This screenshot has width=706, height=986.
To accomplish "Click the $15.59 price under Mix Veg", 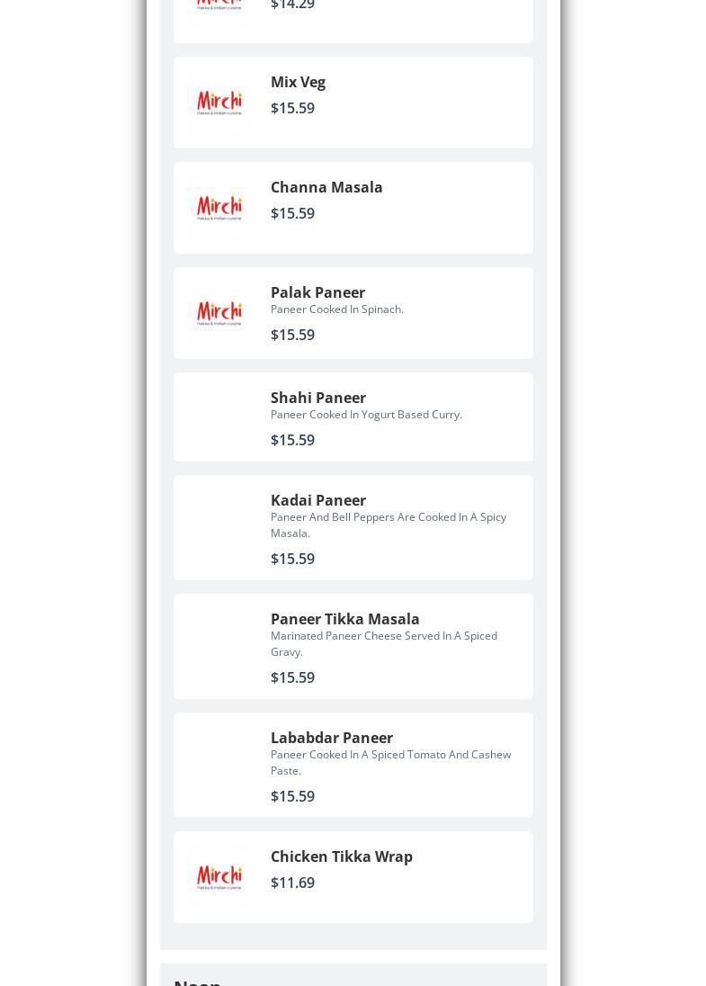I will click(292, 108).
